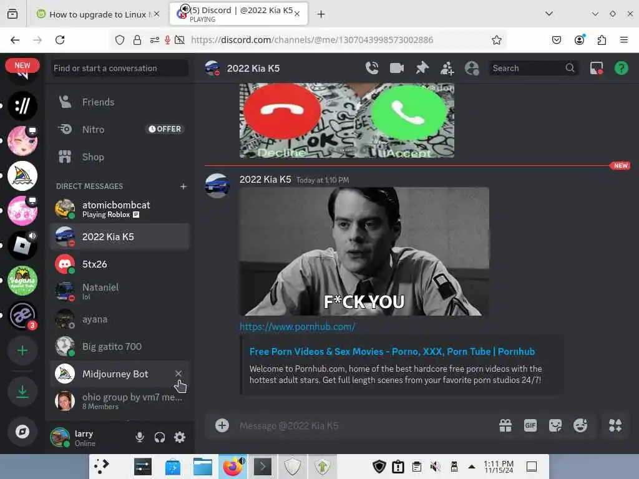The height and width of the screenshot is (479, 639).
Task: Create a new direct message
Action: click(183, 186)
